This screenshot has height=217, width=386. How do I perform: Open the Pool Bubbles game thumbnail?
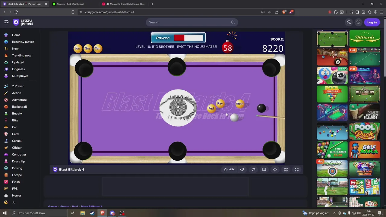tap(332, 94)
